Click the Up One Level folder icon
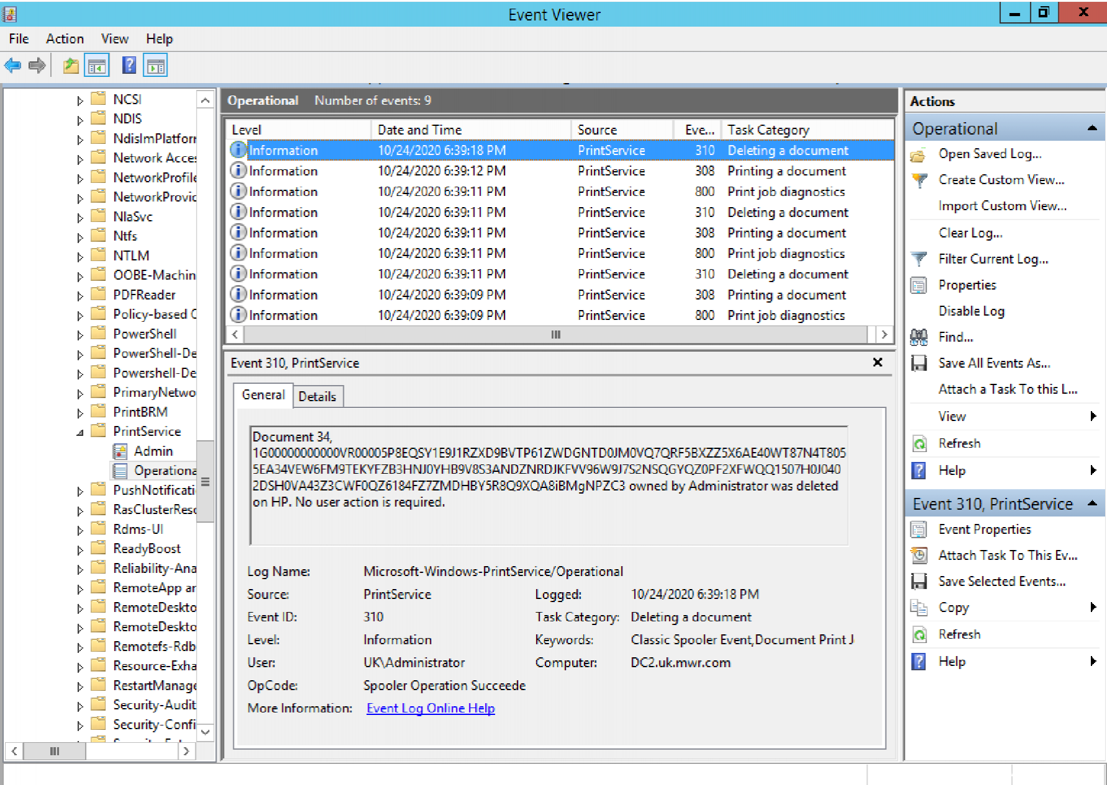 point(71,65)
